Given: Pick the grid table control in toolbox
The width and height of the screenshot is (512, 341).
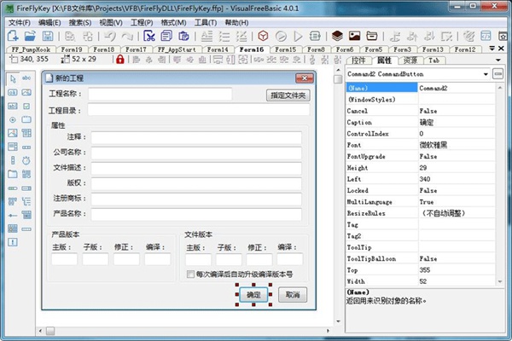Looking at the screenshot, I should tap(13, 228).
